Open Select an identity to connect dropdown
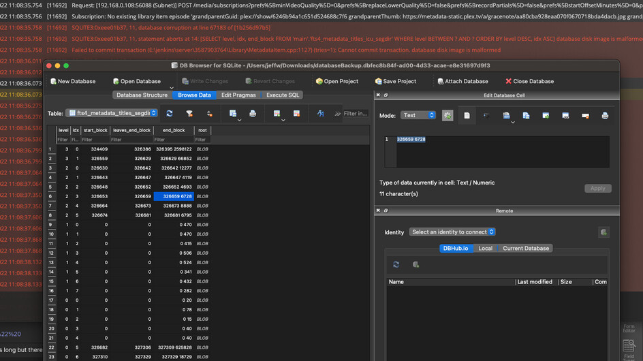 click(452, 232)
